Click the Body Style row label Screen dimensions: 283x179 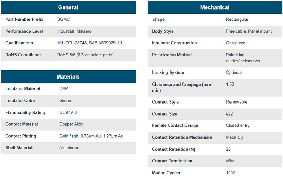[163, 31]
